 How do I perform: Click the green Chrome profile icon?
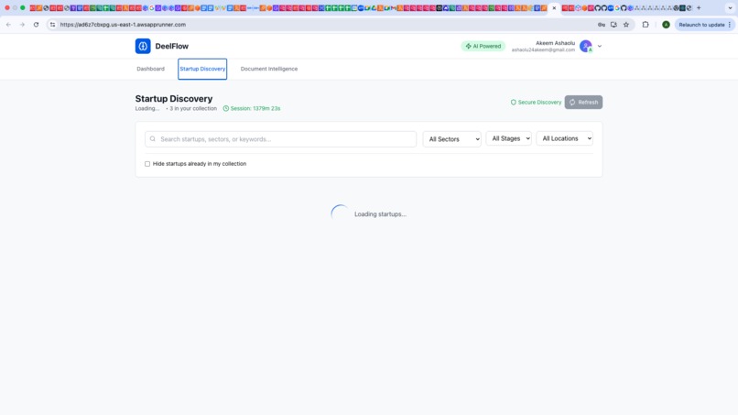pos(666,25)
